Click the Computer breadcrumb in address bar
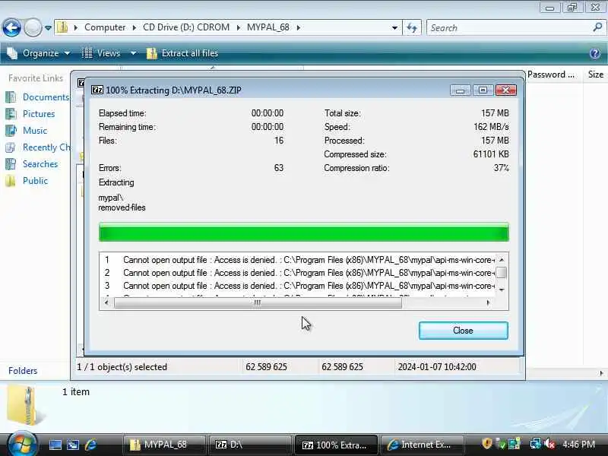The height and width of the screenshot is (456, 608). 105,27
